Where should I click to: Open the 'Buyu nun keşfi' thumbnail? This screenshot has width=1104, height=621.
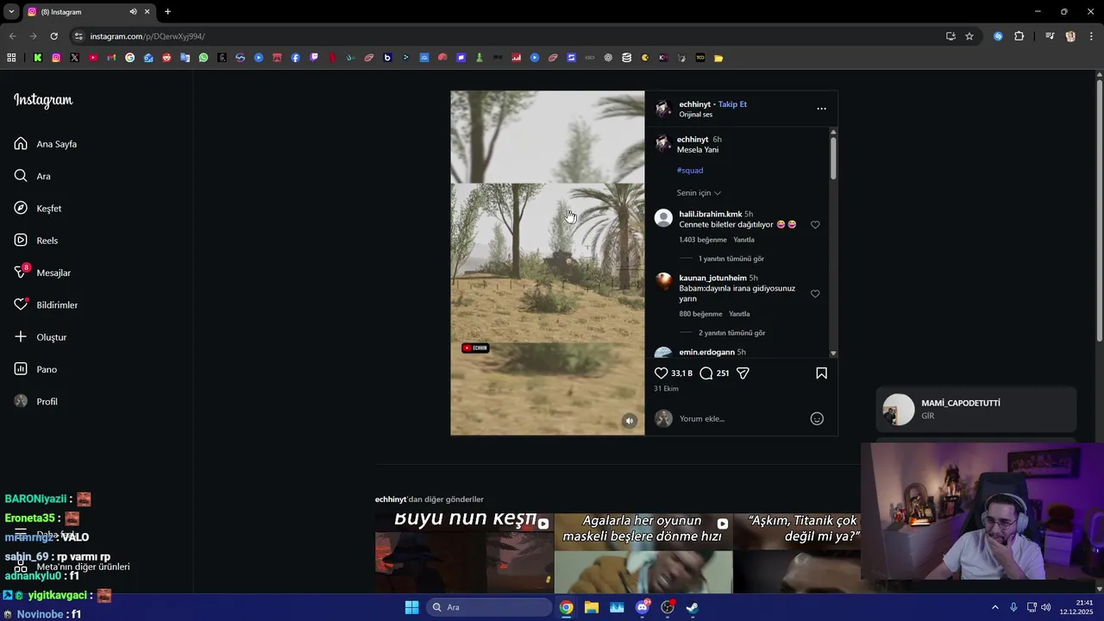point(464,553)
